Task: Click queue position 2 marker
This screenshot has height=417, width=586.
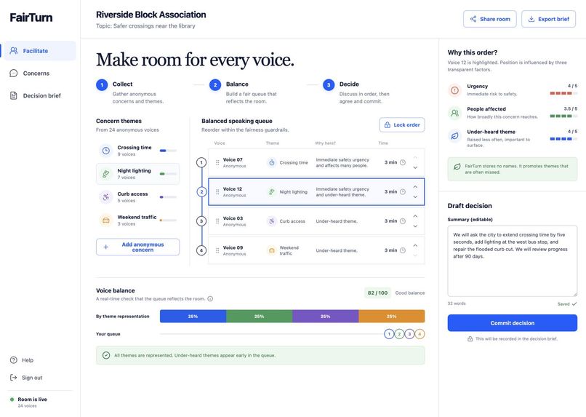Action: [x=201, y=192]
